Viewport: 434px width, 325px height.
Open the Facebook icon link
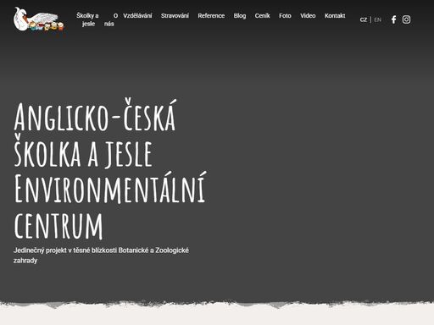pyautogui.click(x=393, y=19)
